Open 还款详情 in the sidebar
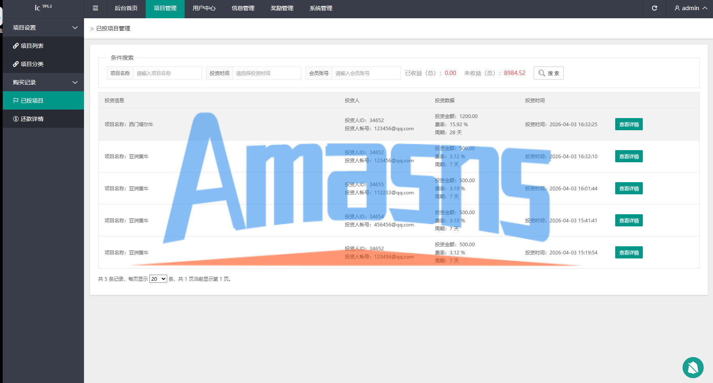 point(43,119)
